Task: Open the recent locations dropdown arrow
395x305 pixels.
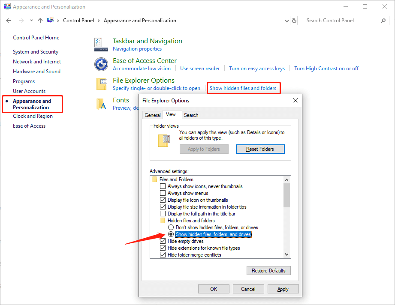Action: pyautogui.click(x=31, y=21)
